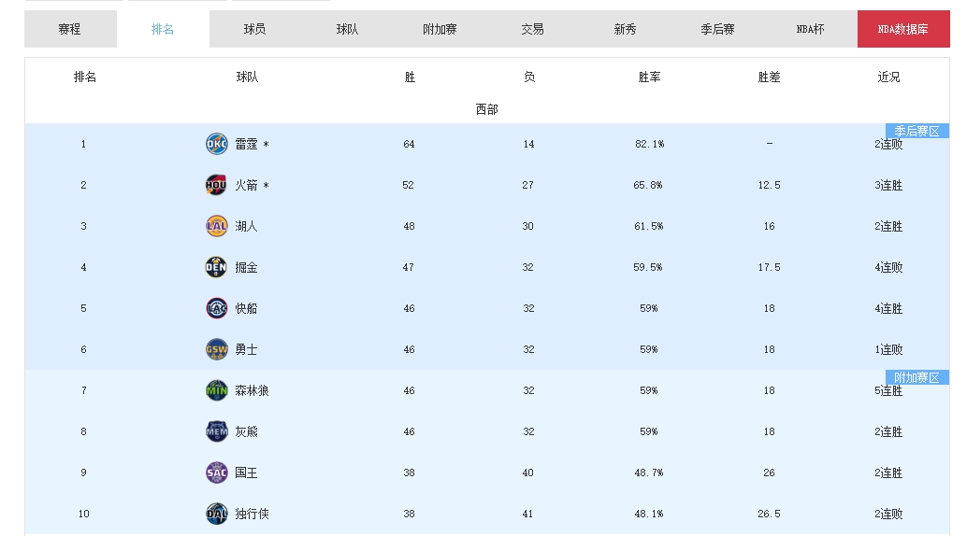This screenshot has width=967, height=536.
Task: Open the NBA杯 tab
Action: pyautogui.click(x=810, y=29)
